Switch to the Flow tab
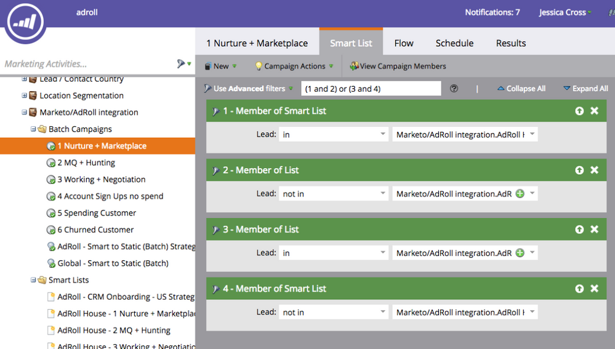The width and height of the screenshot is (615, 349). pos(404,43)
